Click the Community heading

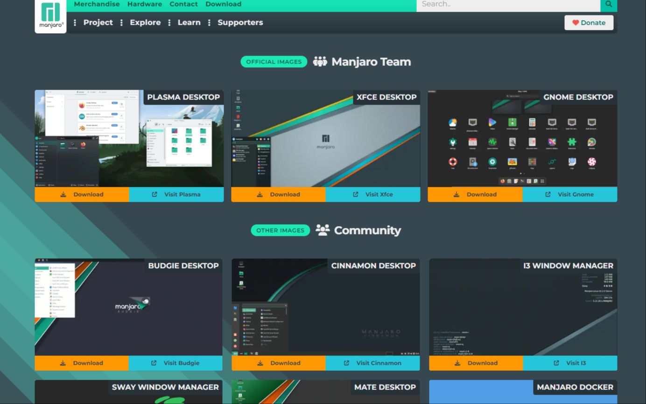pos(367,230)
